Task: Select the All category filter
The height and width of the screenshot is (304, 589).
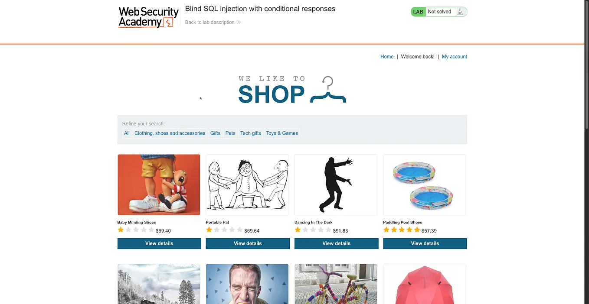Action: click(127, 133)
